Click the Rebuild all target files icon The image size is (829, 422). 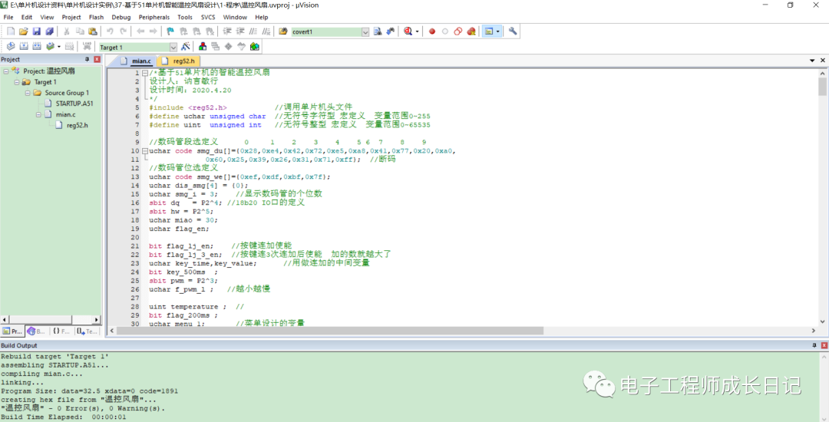click(38, 47)
